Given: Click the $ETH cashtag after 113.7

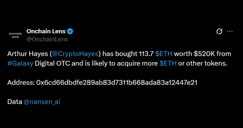Looking at the screenshot, I should 164,54.
